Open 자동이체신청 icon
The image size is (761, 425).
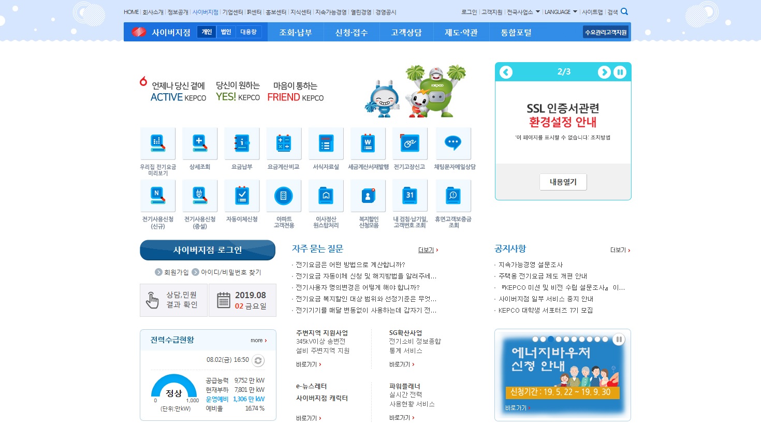[242, 196]
